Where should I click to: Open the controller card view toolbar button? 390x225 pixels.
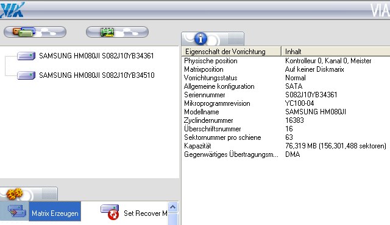pos(117,32)
